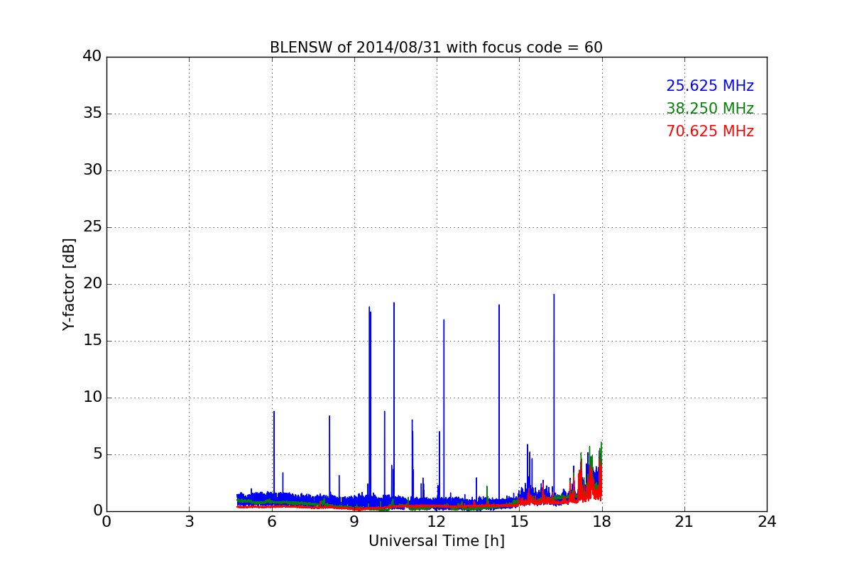Image resolution: width=852 pixels, height=568 pixels.
Task: Select the 38.250 MHz legend label
Action: click(710, 109)
